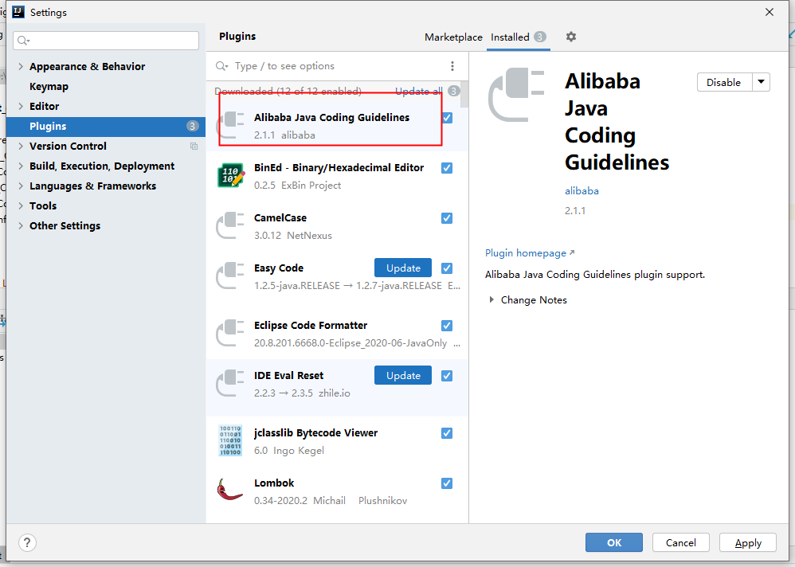Click the Update all link
This screenshot has width=795, height=567.
(419, 92)
